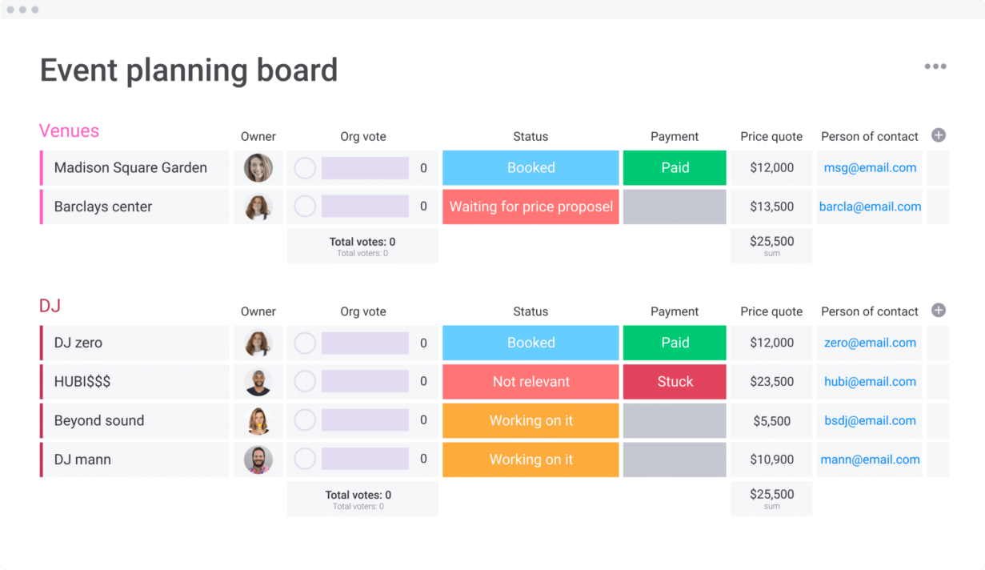Add a column to the Venues group
The height and width of the screenshot is (570, 985).
coord(939,135)
